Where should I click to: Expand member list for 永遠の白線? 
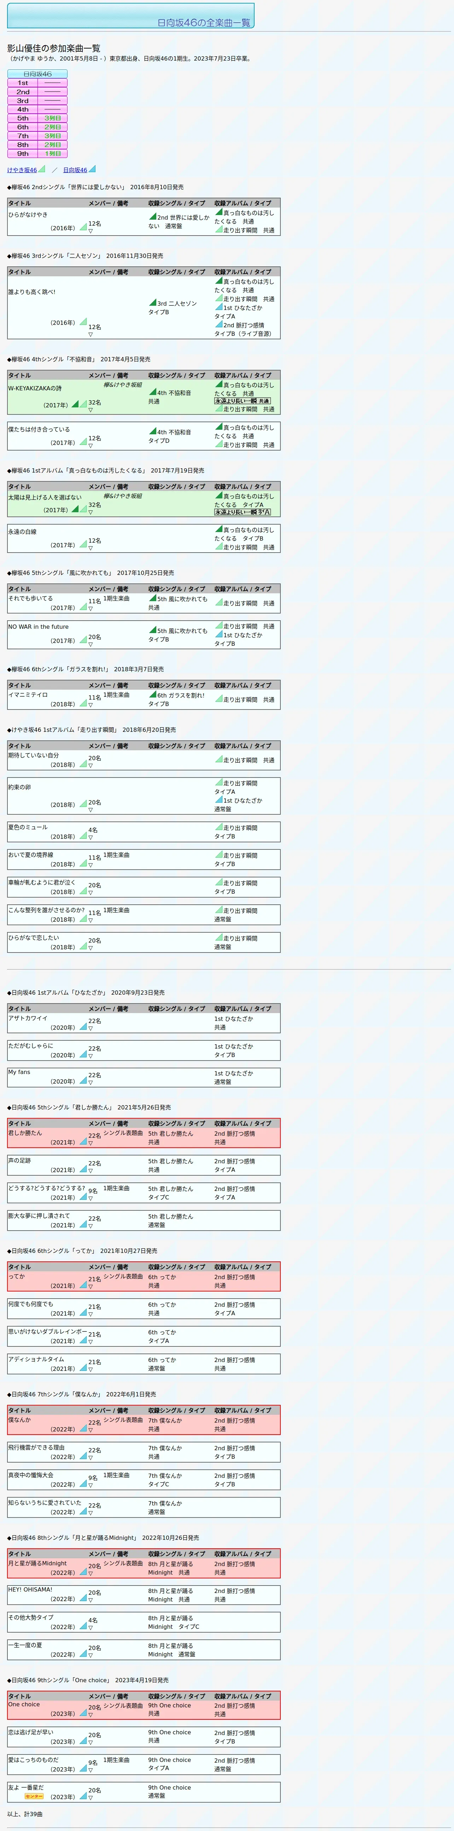pos(91,549)
